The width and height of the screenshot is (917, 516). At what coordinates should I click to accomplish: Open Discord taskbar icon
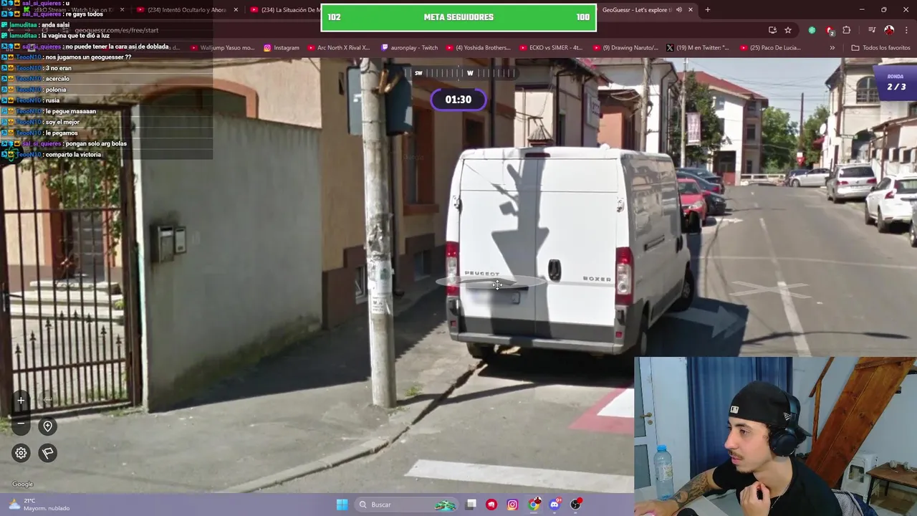(x=554, y=505)
